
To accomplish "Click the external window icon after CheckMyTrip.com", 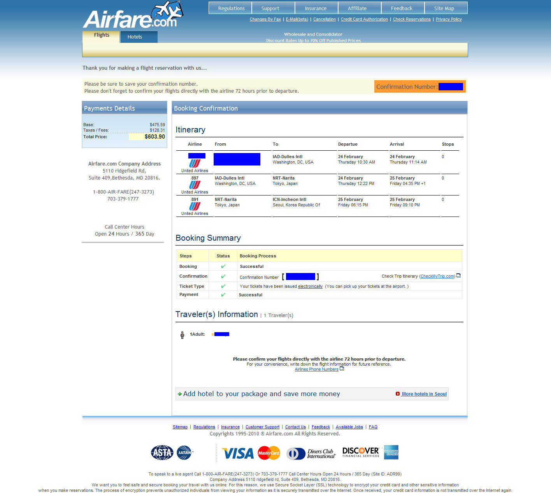I will (x=458, y=276).
